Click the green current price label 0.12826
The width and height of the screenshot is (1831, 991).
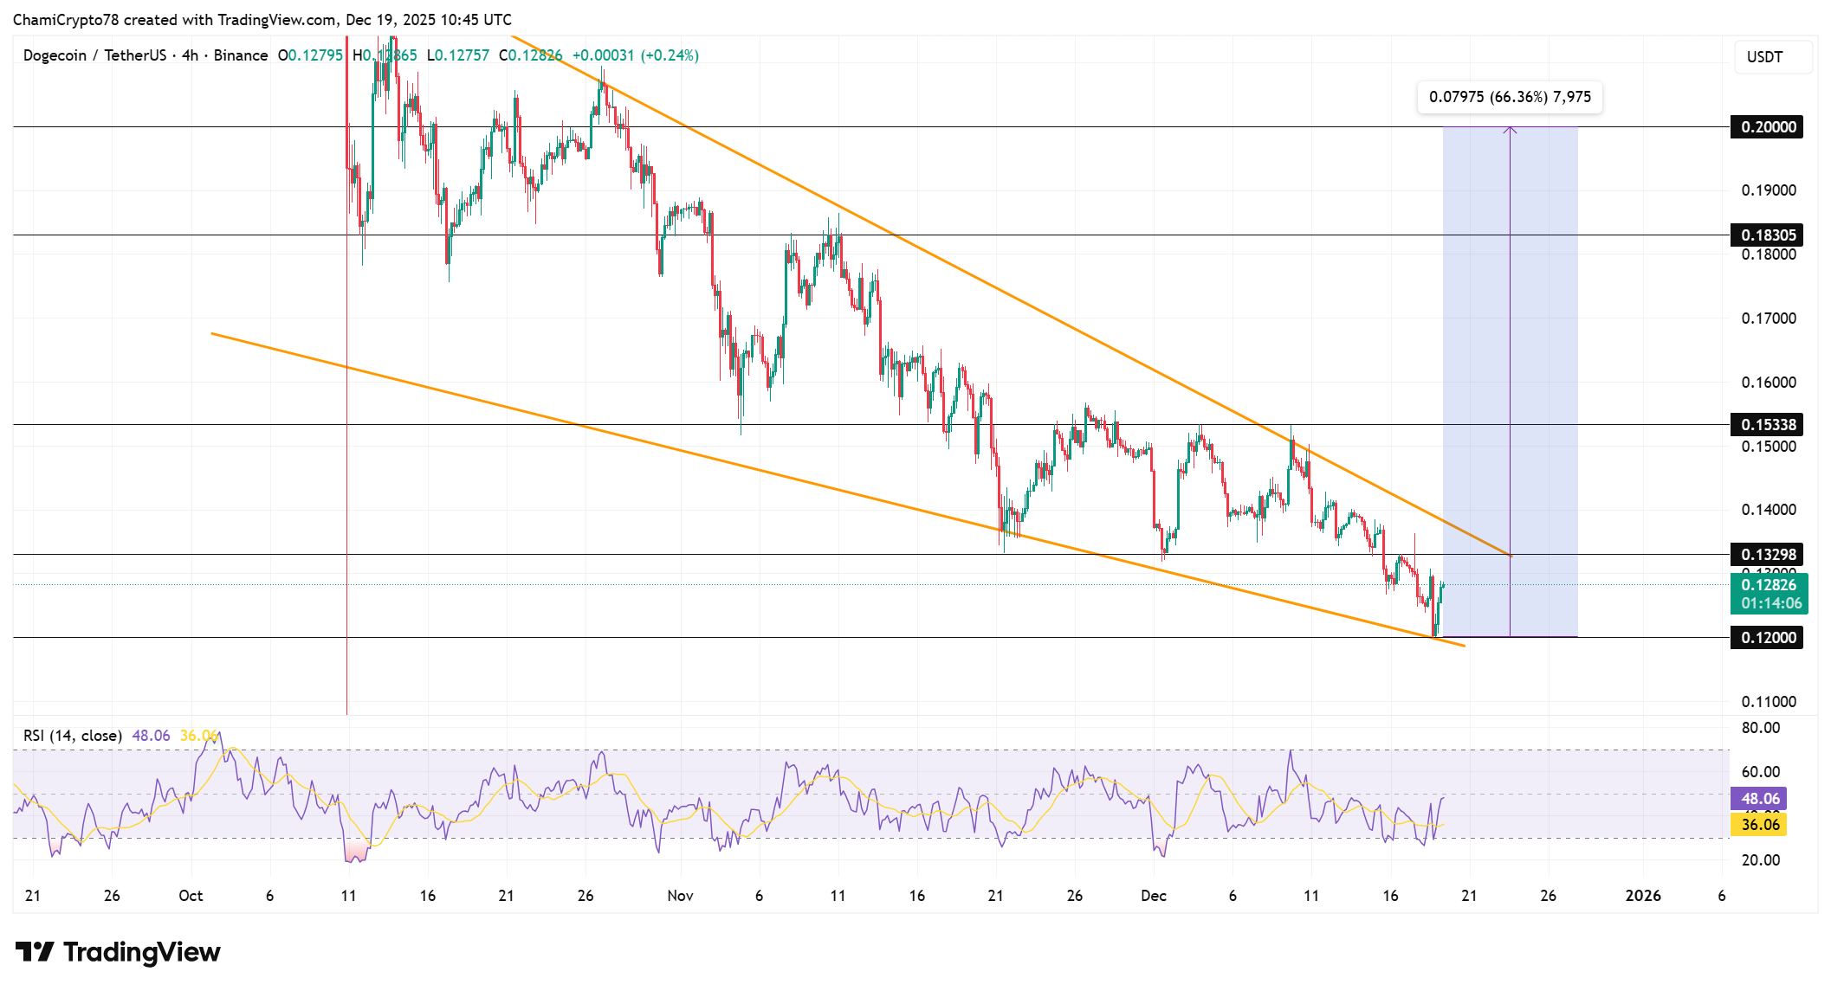pos(1769,586)
